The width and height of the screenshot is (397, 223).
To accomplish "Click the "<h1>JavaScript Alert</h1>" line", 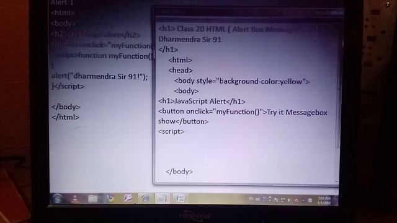I will coord(202,102).
